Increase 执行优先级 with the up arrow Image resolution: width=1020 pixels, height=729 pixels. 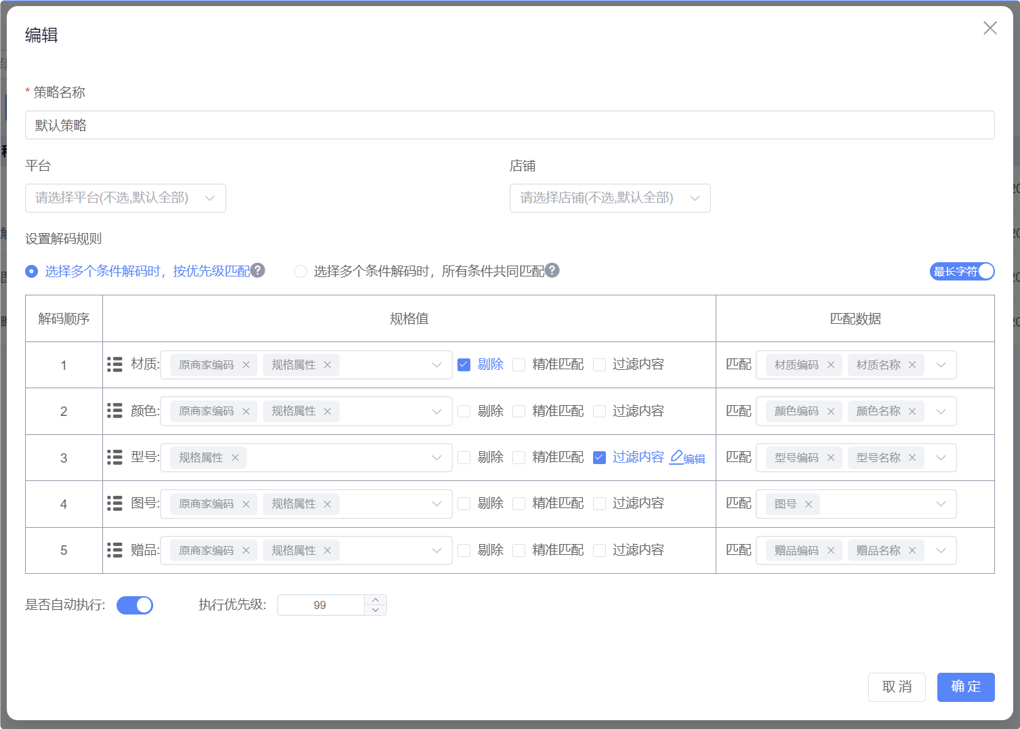coord(375,600)
